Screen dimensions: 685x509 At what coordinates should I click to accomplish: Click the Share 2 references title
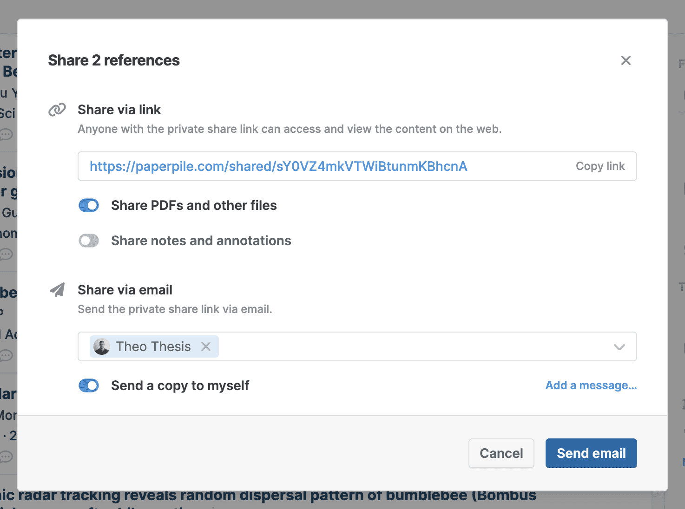pos(114,60)
